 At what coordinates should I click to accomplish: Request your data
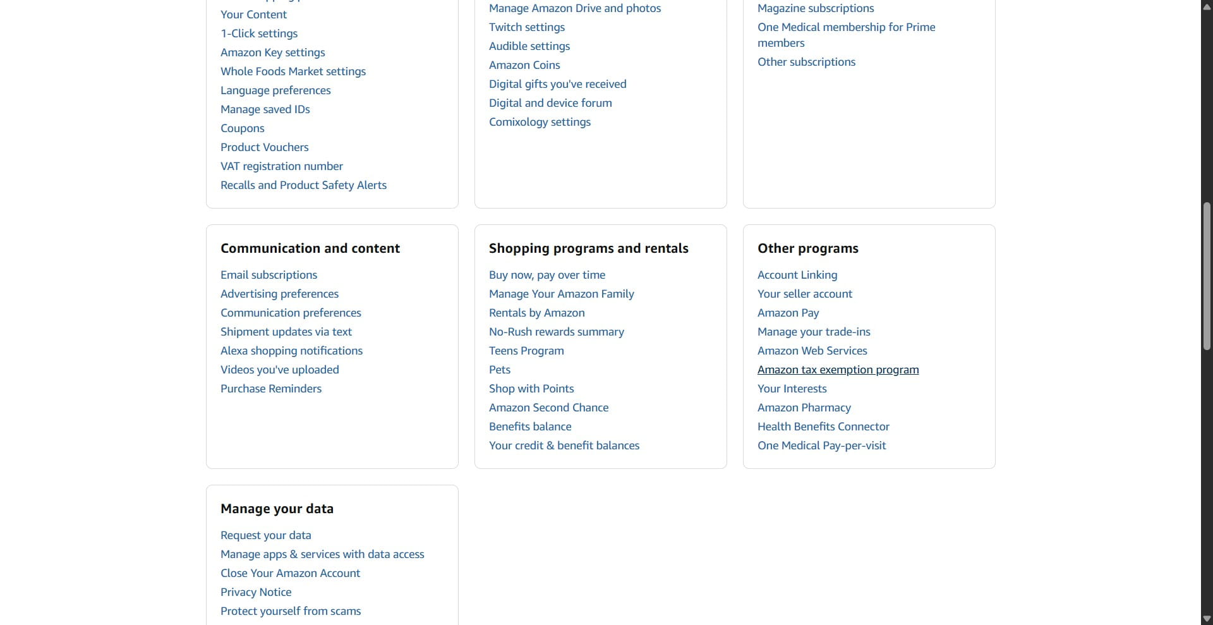pyautogui.click(x=265, y=535)
